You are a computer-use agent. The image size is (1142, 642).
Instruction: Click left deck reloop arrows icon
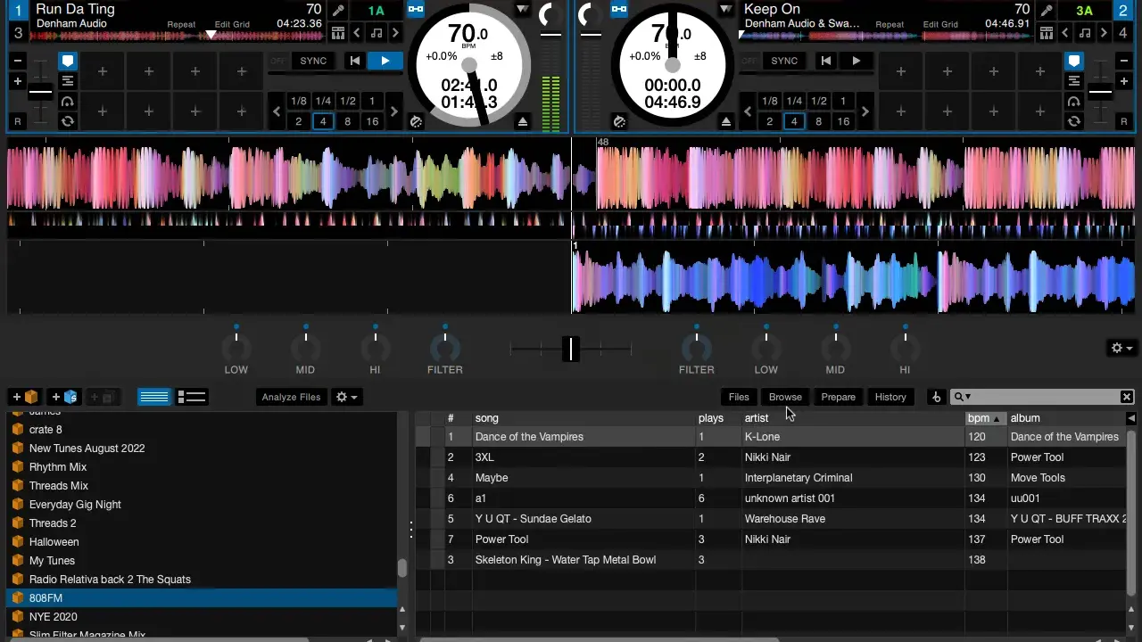(67, 121)
